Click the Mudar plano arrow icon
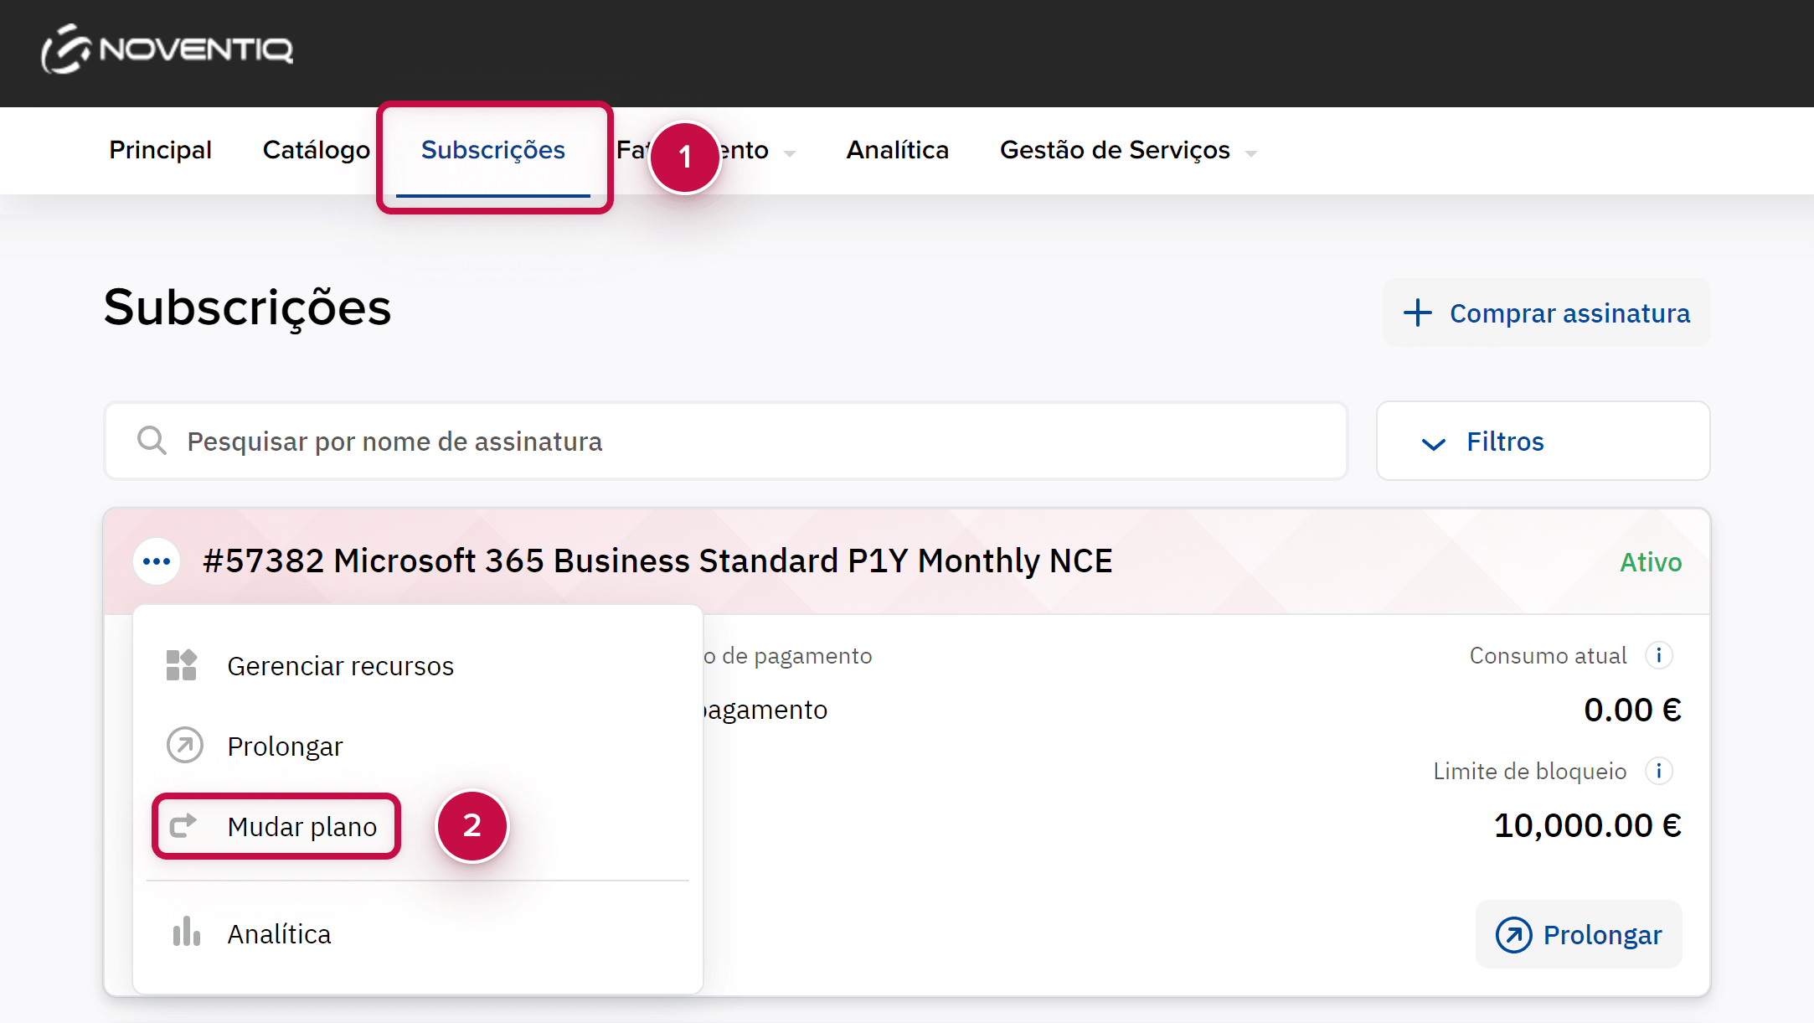1814x1023 pixels. coord(183,826)
